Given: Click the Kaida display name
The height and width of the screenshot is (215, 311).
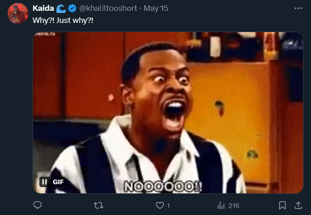Looking at the screenshot, I should [x=43, y=8].
